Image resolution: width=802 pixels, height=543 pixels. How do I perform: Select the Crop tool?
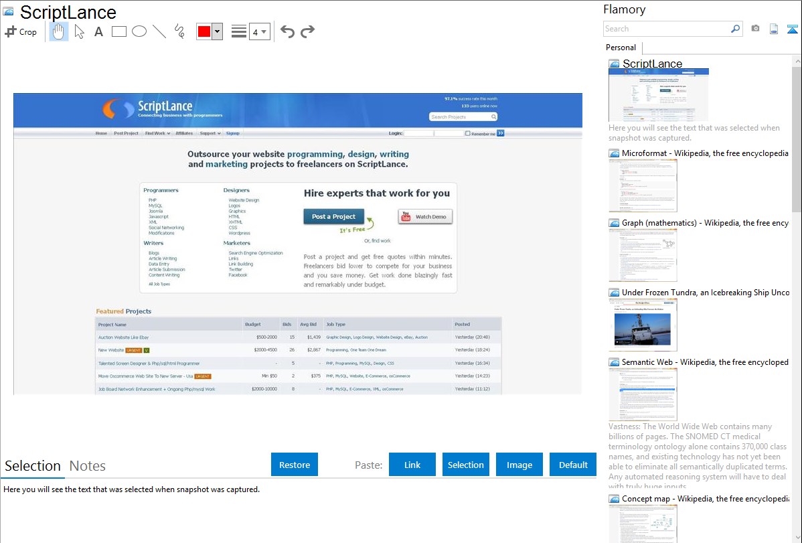point(21,31)
